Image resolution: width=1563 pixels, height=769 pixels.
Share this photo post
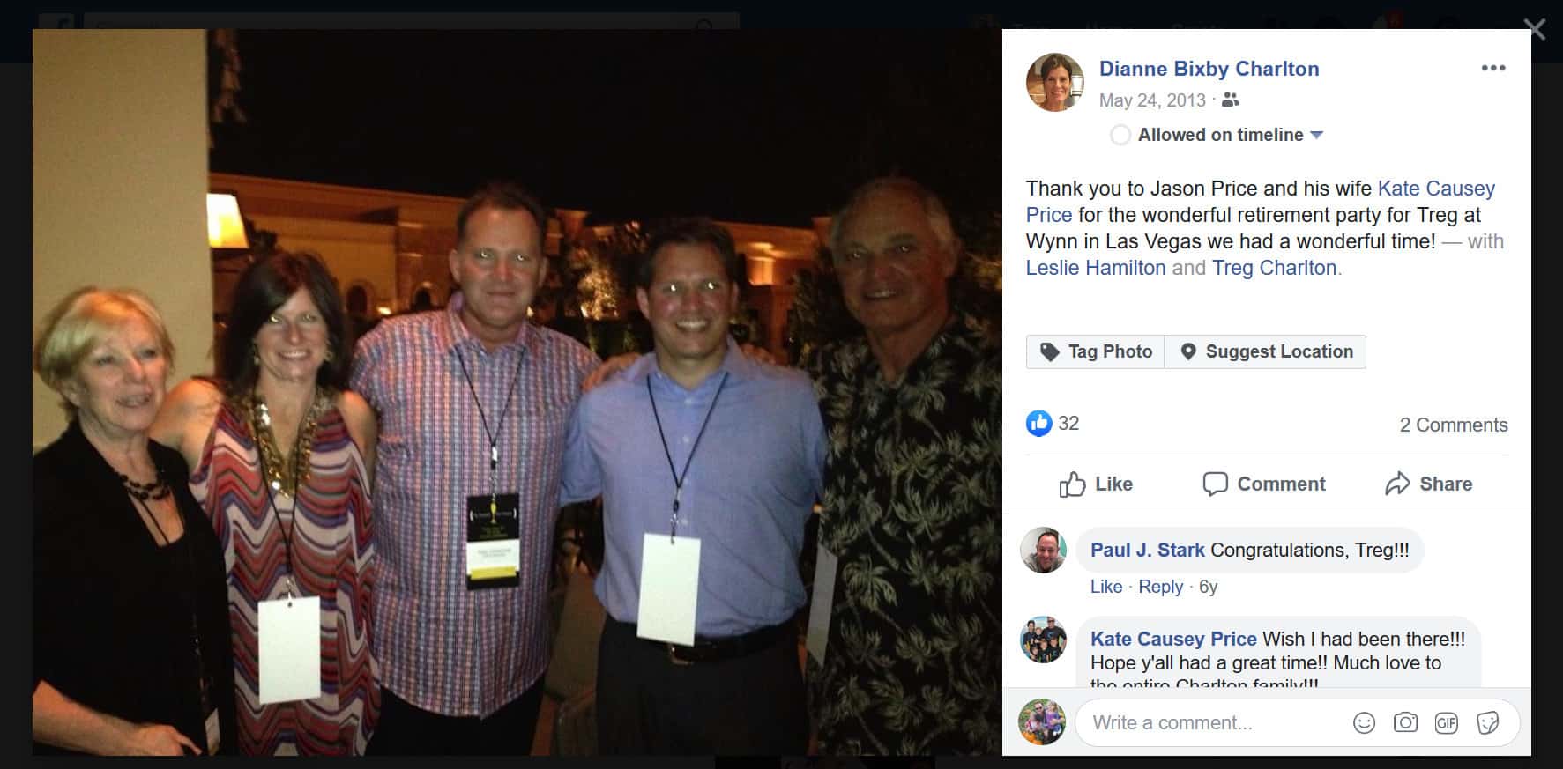[1428, 484]
